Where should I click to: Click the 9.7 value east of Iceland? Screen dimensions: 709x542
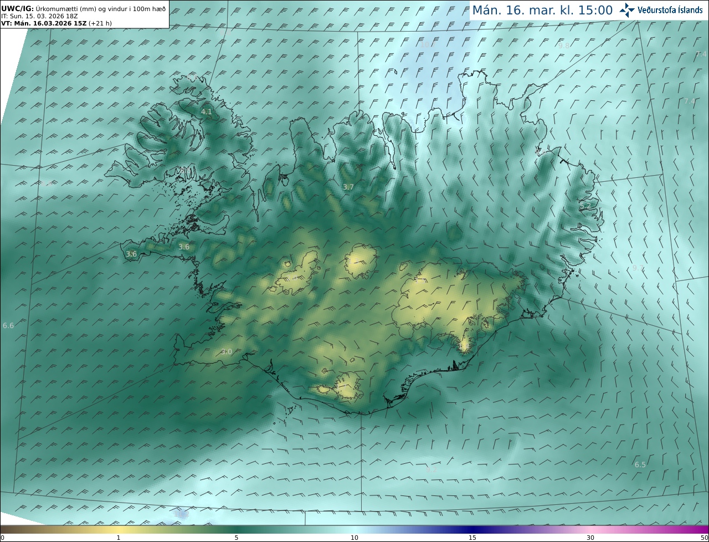coord(638,268)
